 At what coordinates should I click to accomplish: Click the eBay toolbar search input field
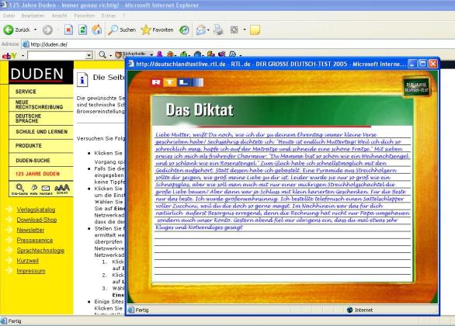click(57, 55)
